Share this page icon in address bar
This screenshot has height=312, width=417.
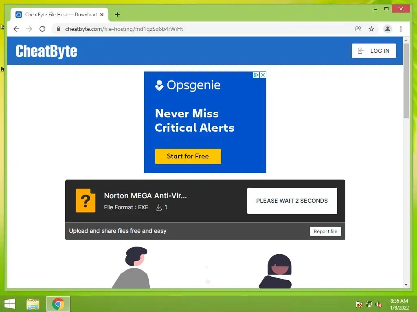pyautogui.click(x=358, y=29)
